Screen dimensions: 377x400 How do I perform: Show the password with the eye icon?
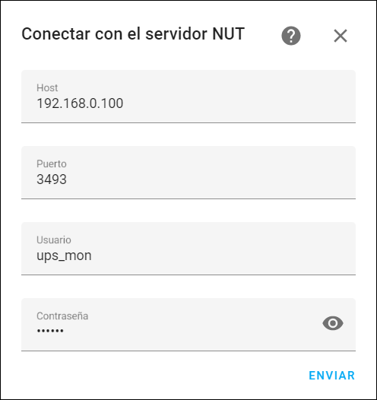[x=333, y=323]
